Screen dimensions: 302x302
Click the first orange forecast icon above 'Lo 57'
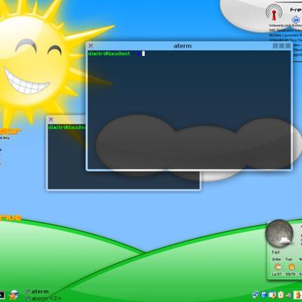coord(278,267)
